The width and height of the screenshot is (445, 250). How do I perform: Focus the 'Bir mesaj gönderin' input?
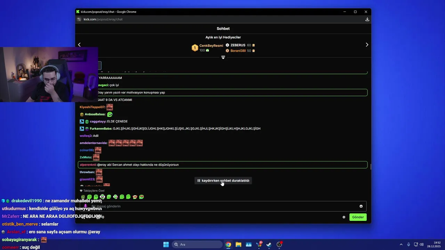[223, 206]
